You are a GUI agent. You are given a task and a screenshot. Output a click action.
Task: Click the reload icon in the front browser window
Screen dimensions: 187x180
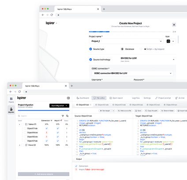pos(19,92)
